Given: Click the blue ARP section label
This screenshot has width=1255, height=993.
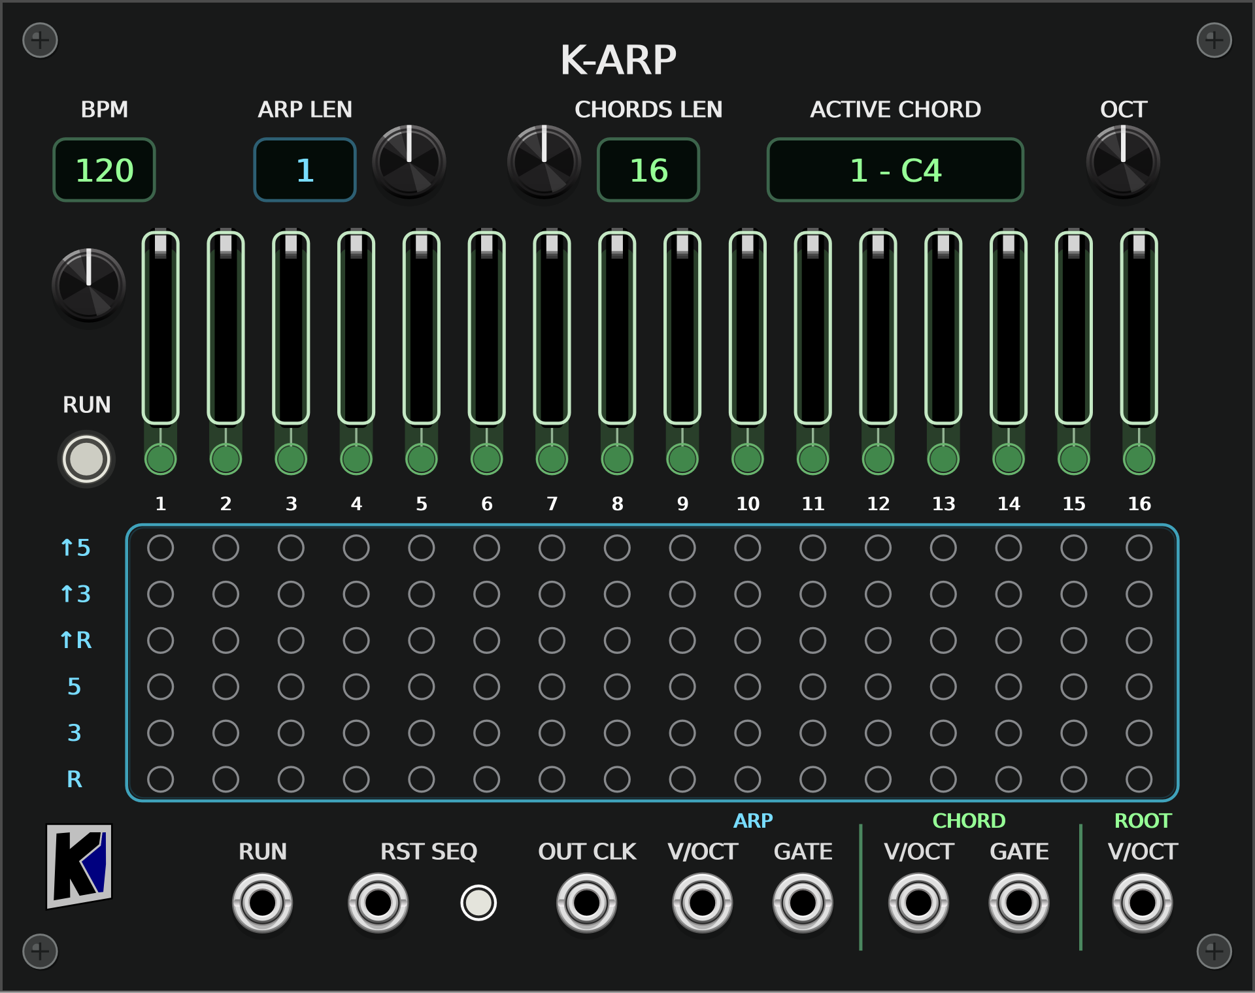Looking at the screenshot, I should 753,821.
